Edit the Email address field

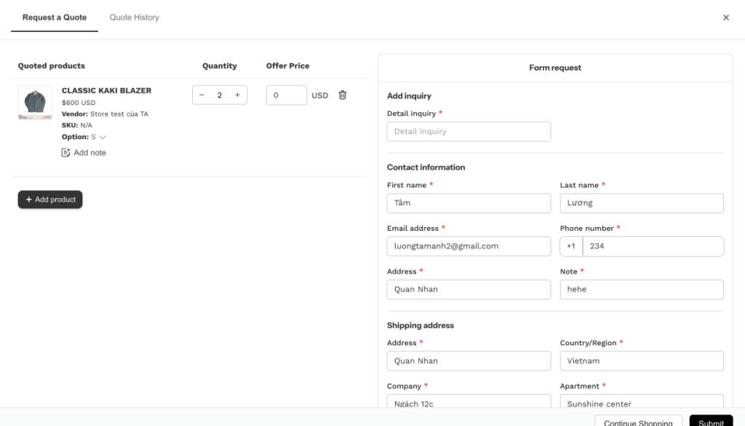[469, 246]
